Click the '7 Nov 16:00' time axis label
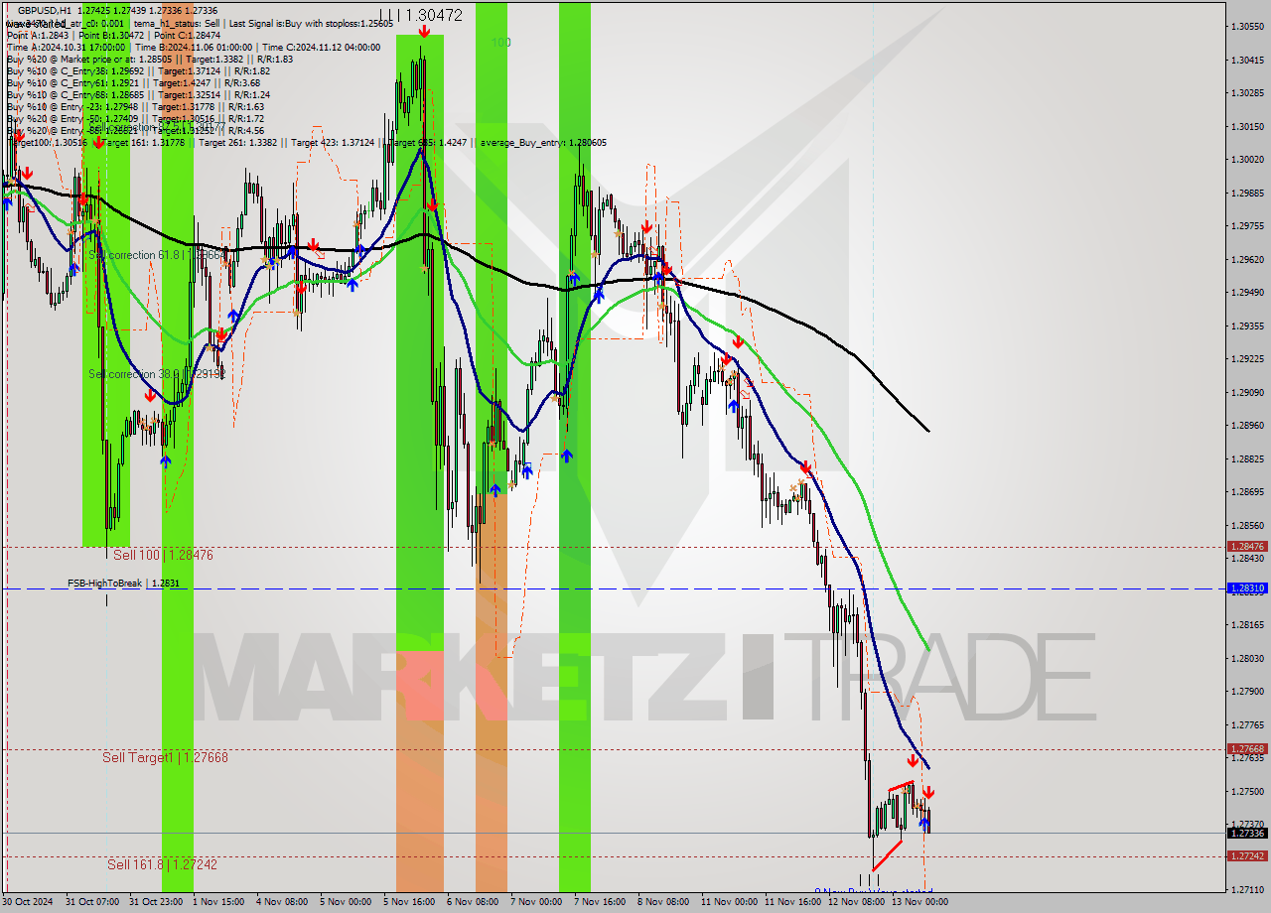This screenshot has width=1271, height=913. [x=600, y=902]
